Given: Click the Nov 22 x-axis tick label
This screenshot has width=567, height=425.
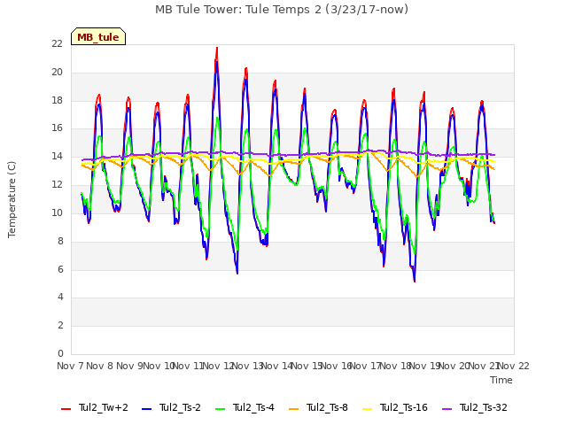Looking at the screenshot, I should coord(514,366).
